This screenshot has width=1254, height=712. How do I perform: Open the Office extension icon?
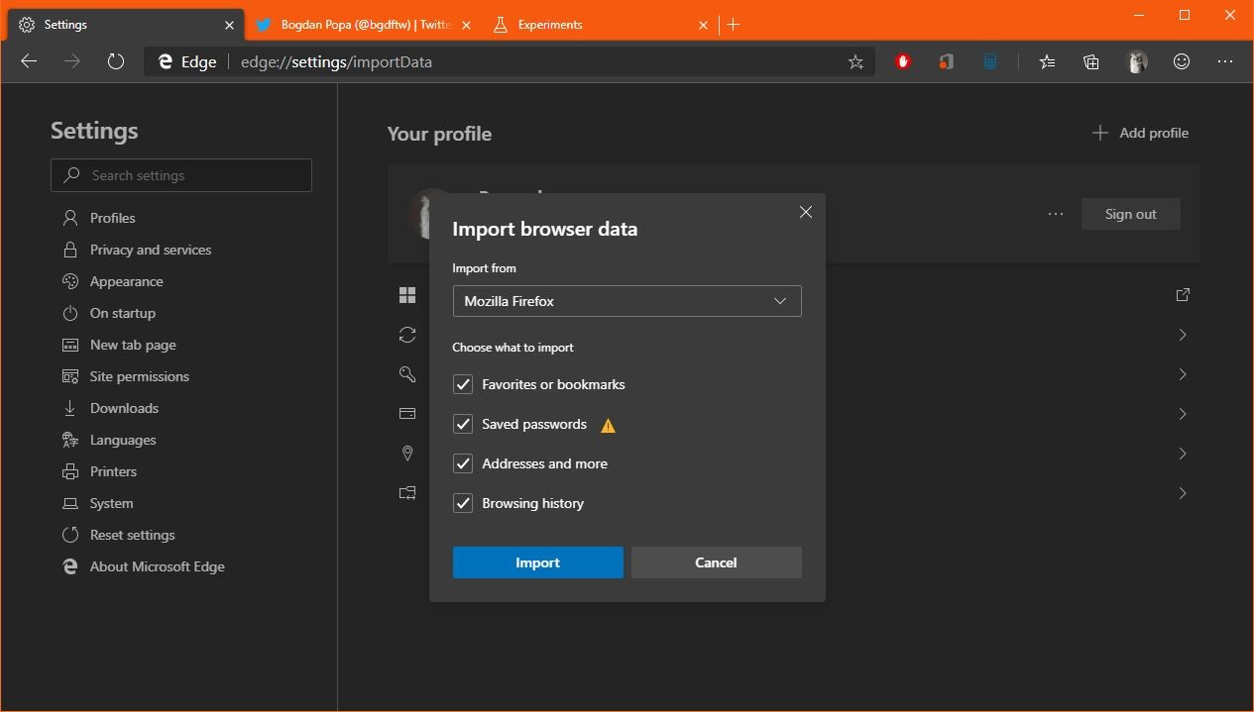[946, 61]
